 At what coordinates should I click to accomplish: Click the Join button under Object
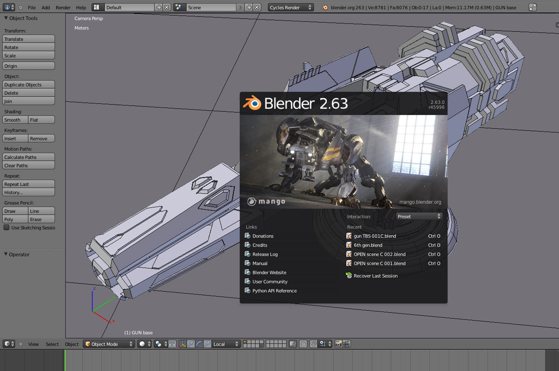[x=29, y=101]
